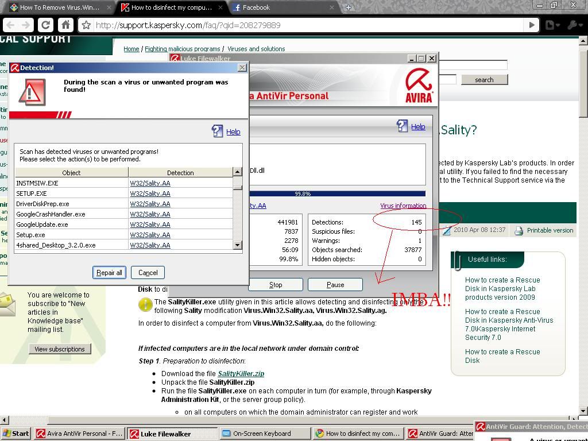Select the How to disinfect my computer tab
Screen dimensions: 588x441
(x=172, y=7)
